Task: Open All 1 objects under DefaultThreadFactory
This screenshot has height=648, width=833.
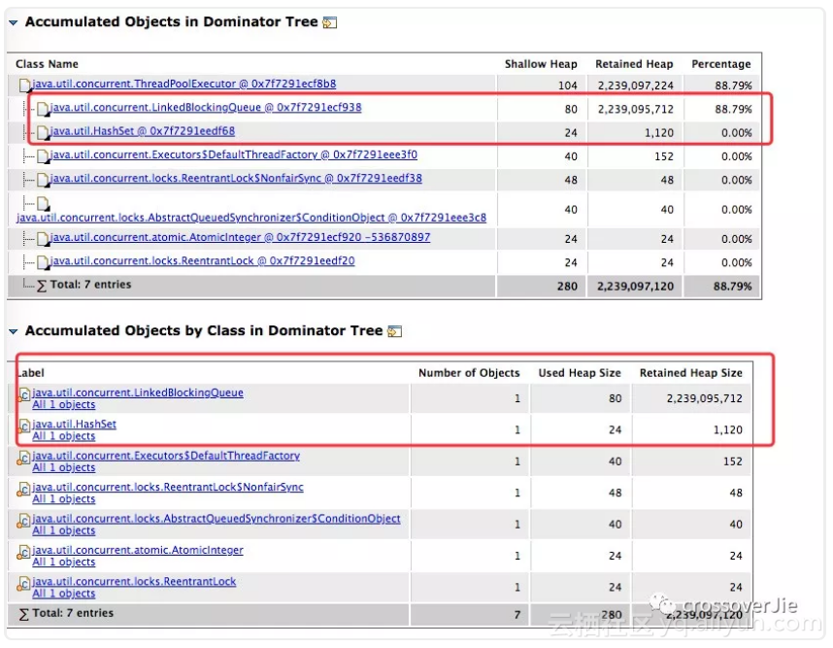Action: [x=64, y=468]
